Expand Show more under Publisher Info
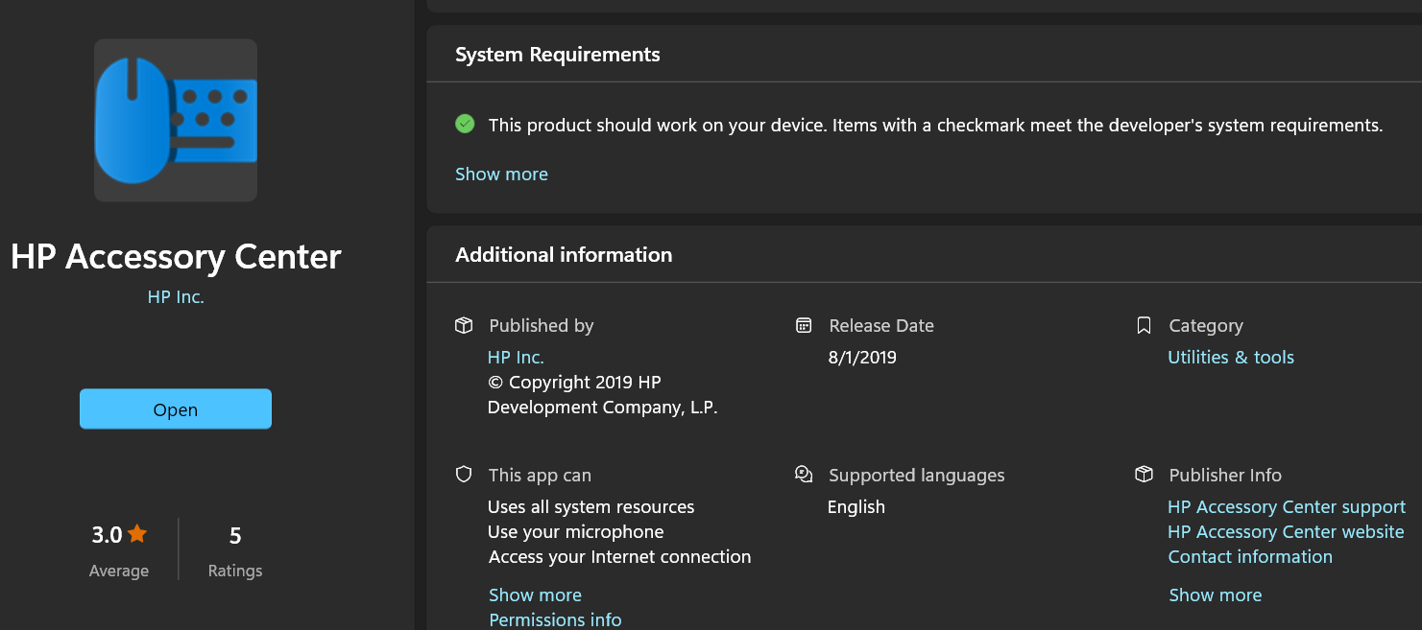 (1215, 595)
